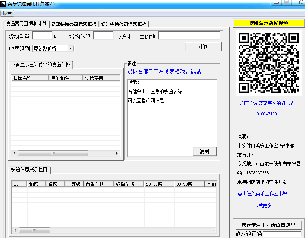Screen dimensions: 305x238
Task: Select the 快递费用查询和计算 tab
Action: coord(26,24)
